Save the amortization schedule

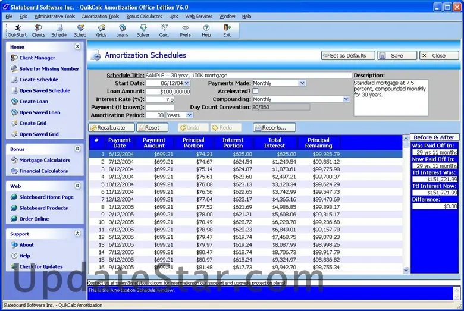(x=397, y=56)
